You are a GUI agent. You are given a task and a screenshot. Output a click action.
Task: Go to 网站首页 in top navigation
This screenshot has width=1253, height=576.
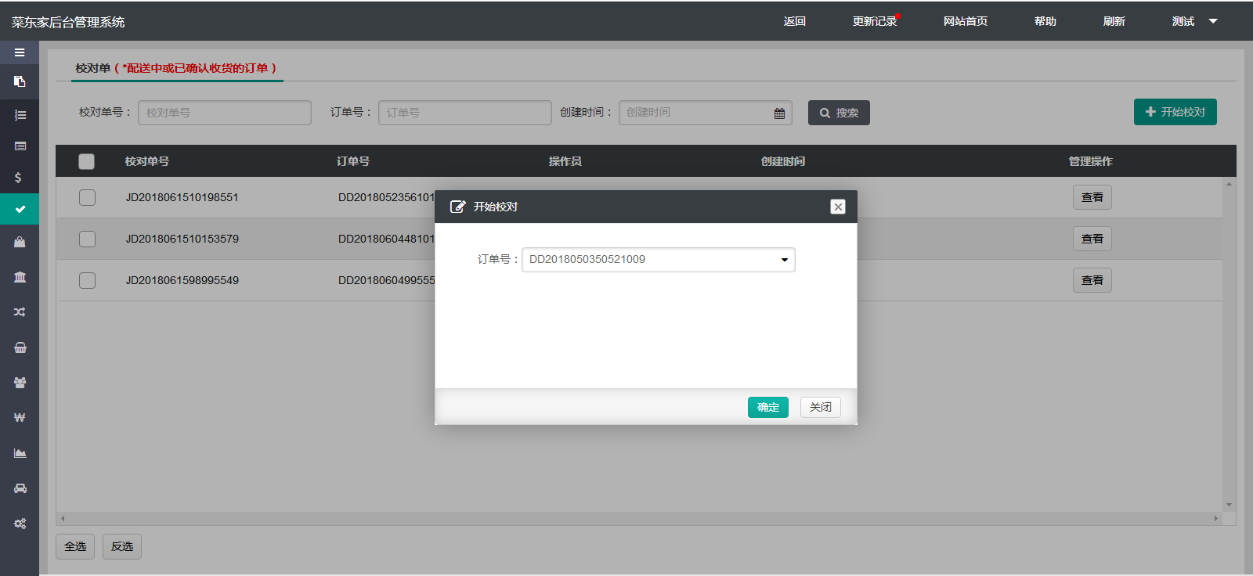pyautogui.click(x=965, y=21)
